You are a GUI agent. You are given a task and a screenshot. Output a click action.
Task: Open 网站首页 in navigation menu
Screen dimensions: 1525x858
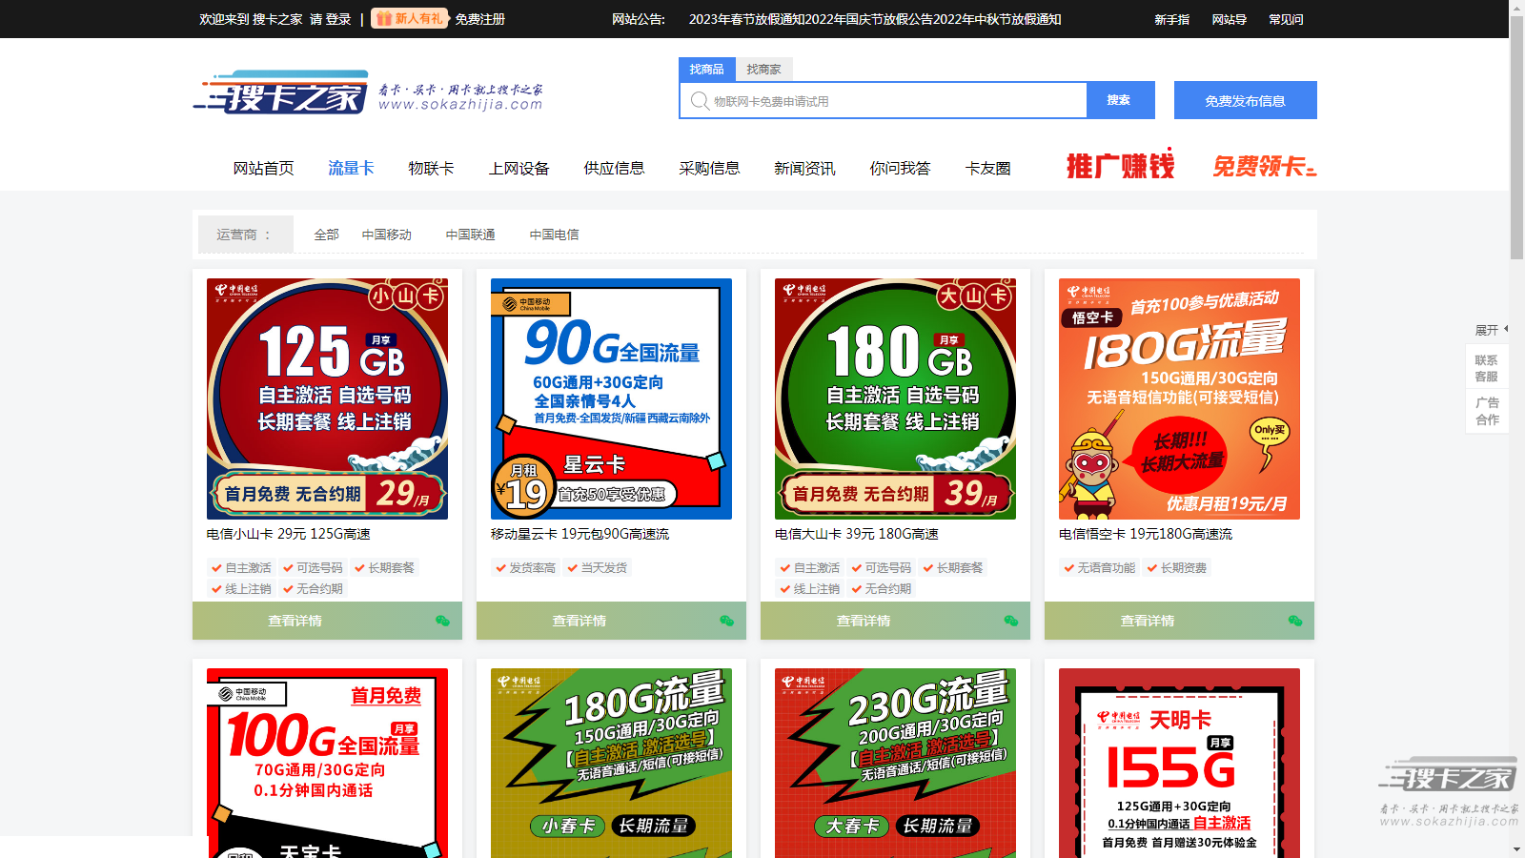[264, 168]
